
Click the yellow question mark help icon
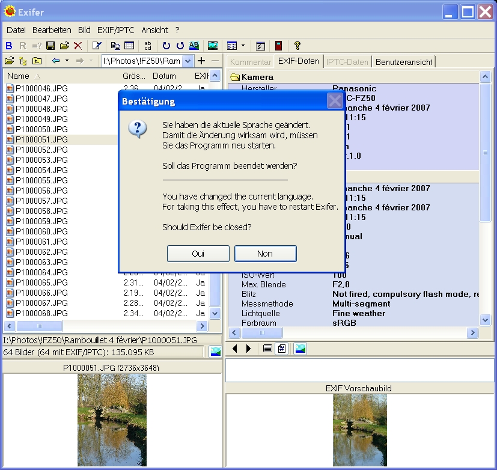[x=297, y=46]
